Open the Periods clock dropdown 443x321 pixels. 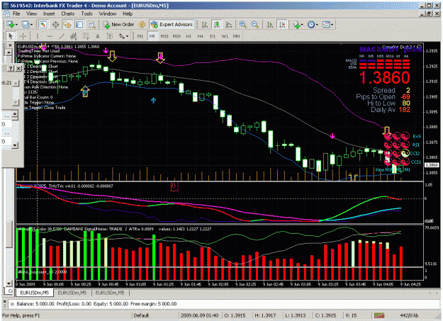click(313, 25)
